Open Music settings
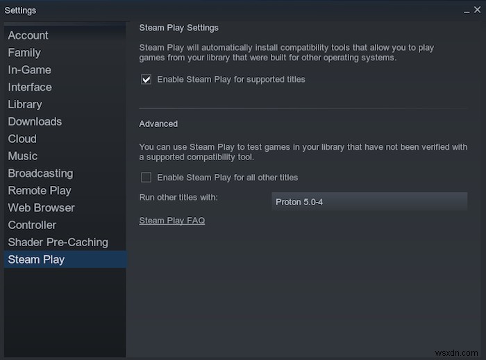 pyautogui.click(x=23, y=156)
